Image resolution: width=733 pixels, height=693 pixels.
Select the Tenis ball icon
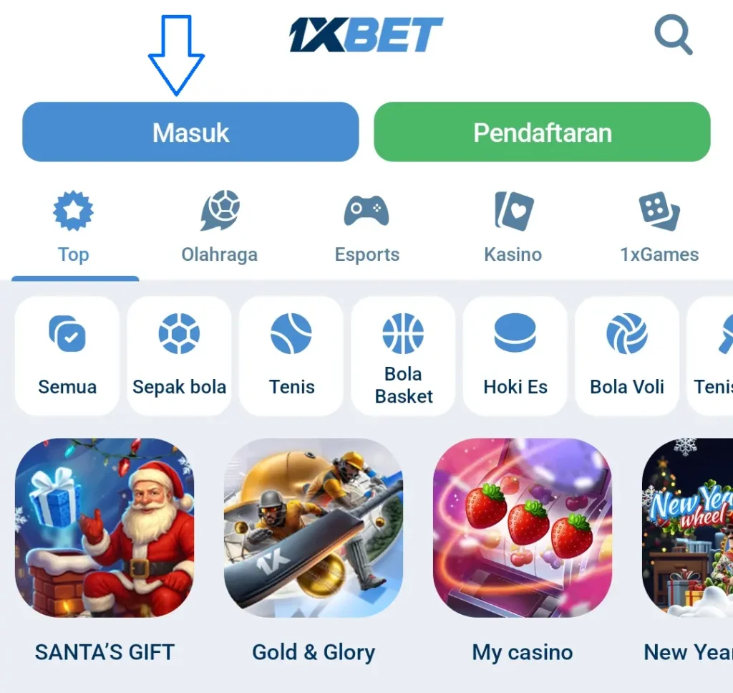pos(291,334)
